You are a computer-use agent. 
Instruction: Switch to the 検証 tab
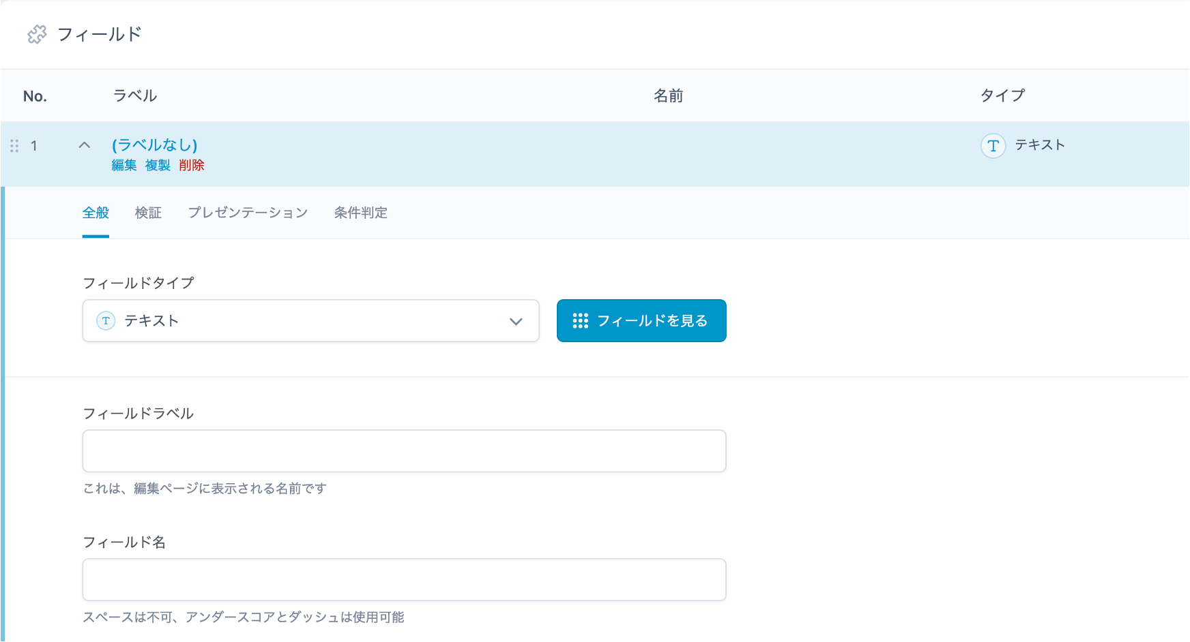tap(148, 213)
